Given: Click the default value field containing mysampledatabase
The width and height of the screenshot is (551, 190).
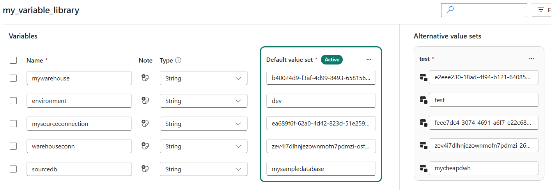Looking at the screenshot, I should pos(321,169).
